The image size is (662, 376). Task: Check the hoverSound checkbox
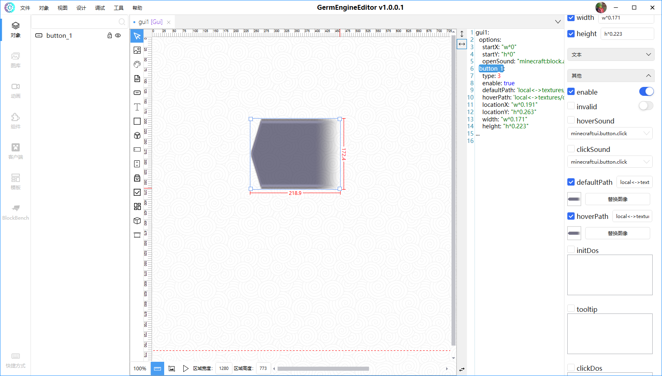(571, 120)
